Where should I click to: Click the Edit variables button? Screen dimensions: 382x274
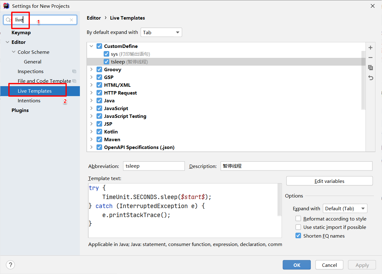point(329,181)
